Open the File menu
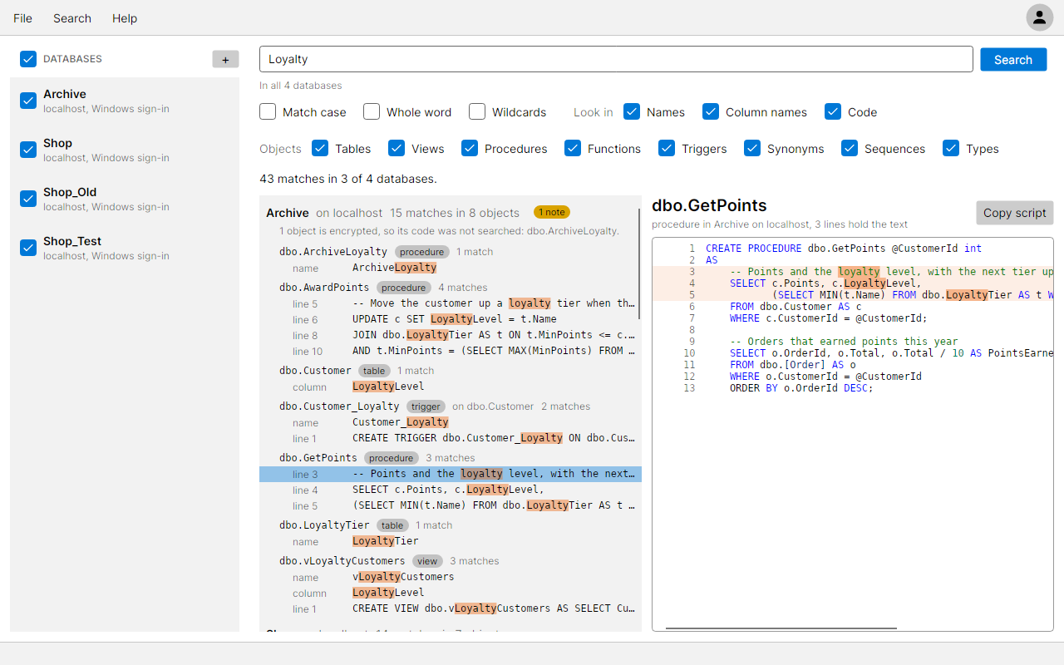 (23, 18)
